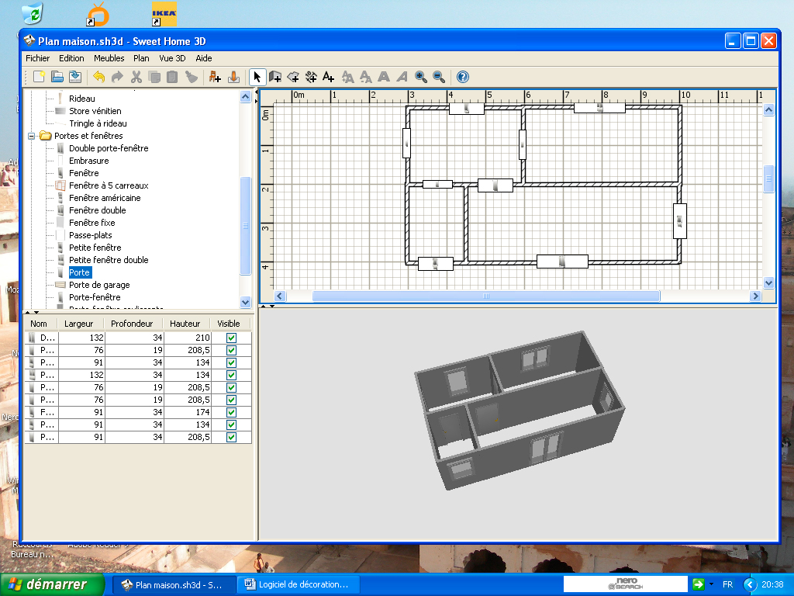794x596 pixels.
Task: Click plan vertical scrollbar down arrow
Action: (x=768, y=282)
